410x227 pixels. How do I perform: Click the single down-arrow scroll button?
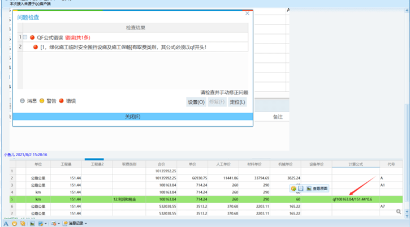tap(407, 211)
